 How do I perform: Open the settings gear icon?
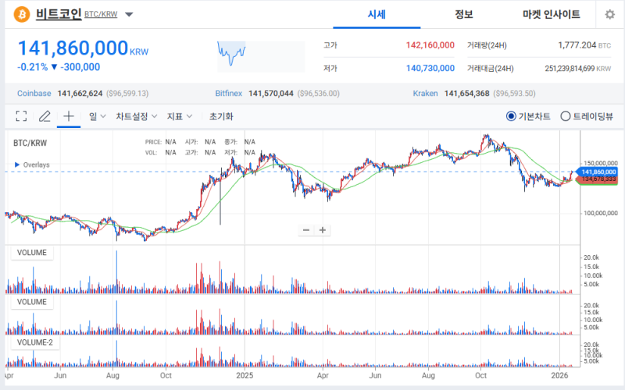(x=609, y=15)
